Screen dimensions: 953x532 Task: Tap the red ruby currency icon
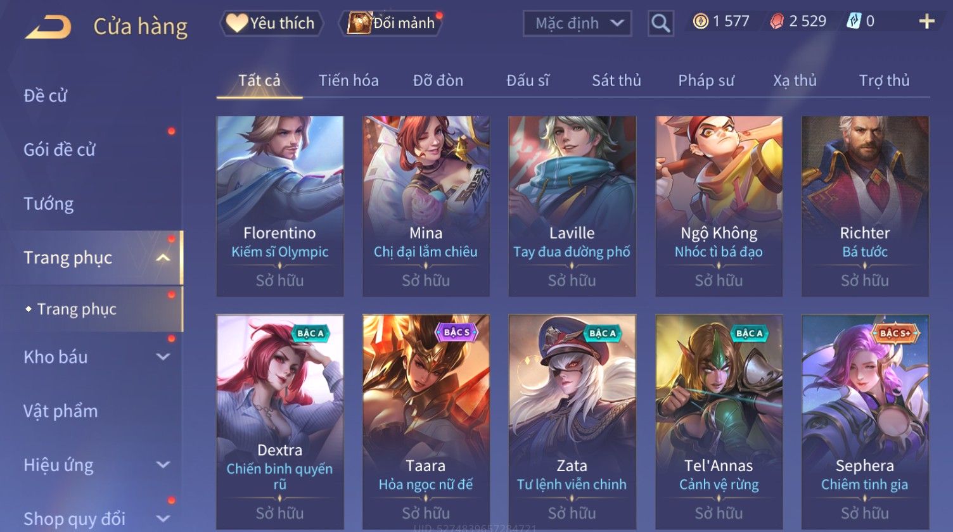pyautogui.click(x=777, y=22)
